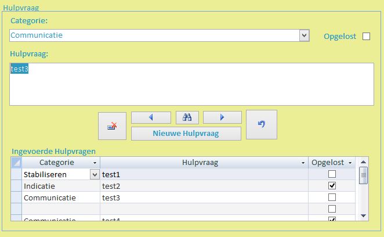Open Categorie column header filter arrow
This screenshot has height=237, width=384.
pyautogui.click(x=95, y=163)
